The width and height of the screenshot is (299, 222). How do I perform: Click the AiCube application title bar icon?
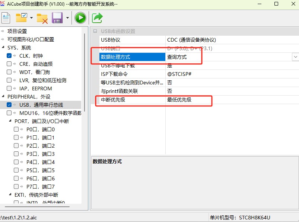(x=2, y=3)
